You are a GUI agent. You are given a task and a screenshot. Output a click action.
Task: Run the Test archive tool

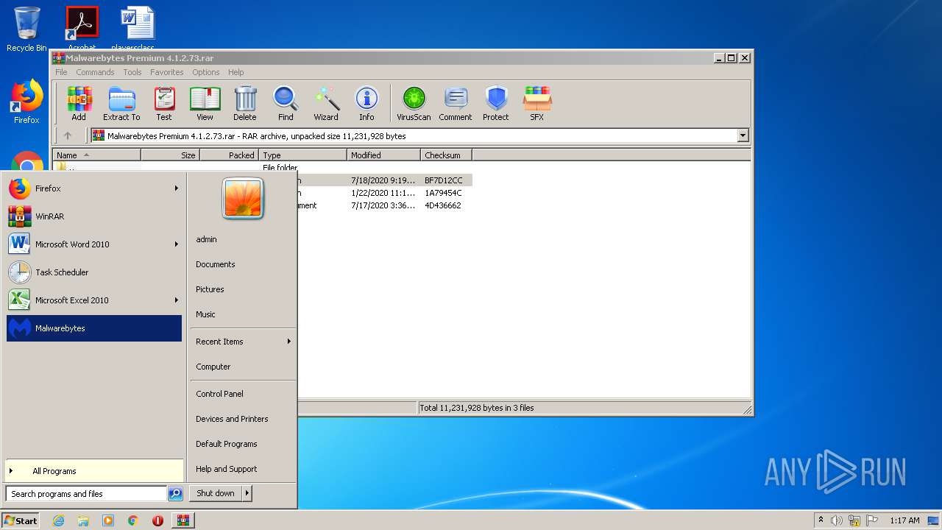[164, 103]
